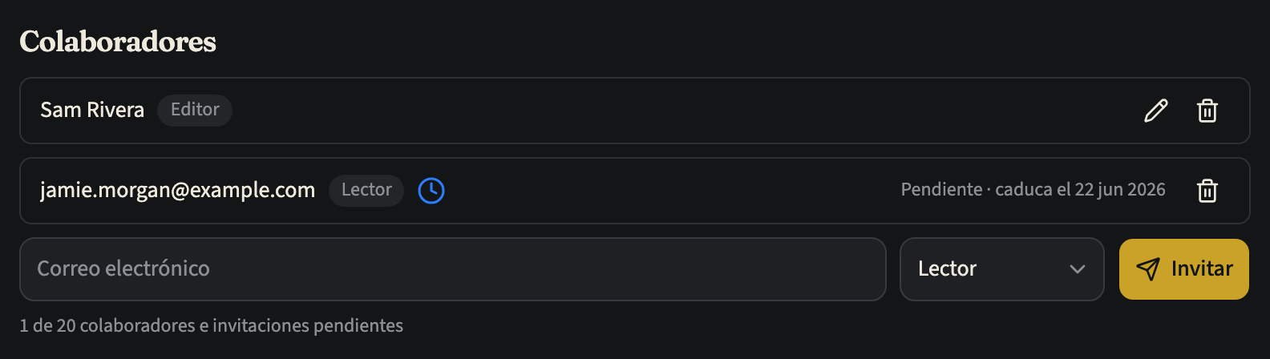Expand the role selector via its chevron arrow

(1078, 269)
